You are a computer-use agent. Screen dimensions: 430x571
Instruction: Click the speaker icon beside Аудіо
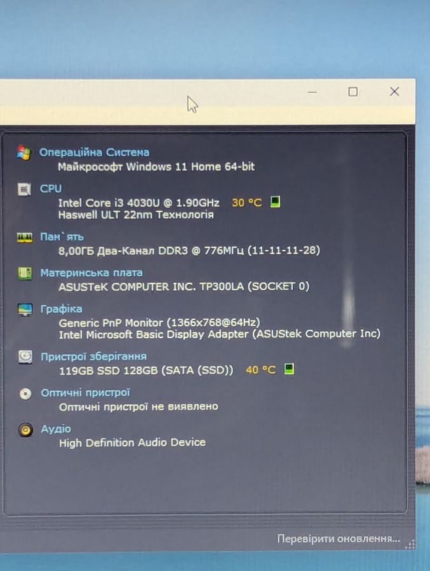click(x=25, y=430)
